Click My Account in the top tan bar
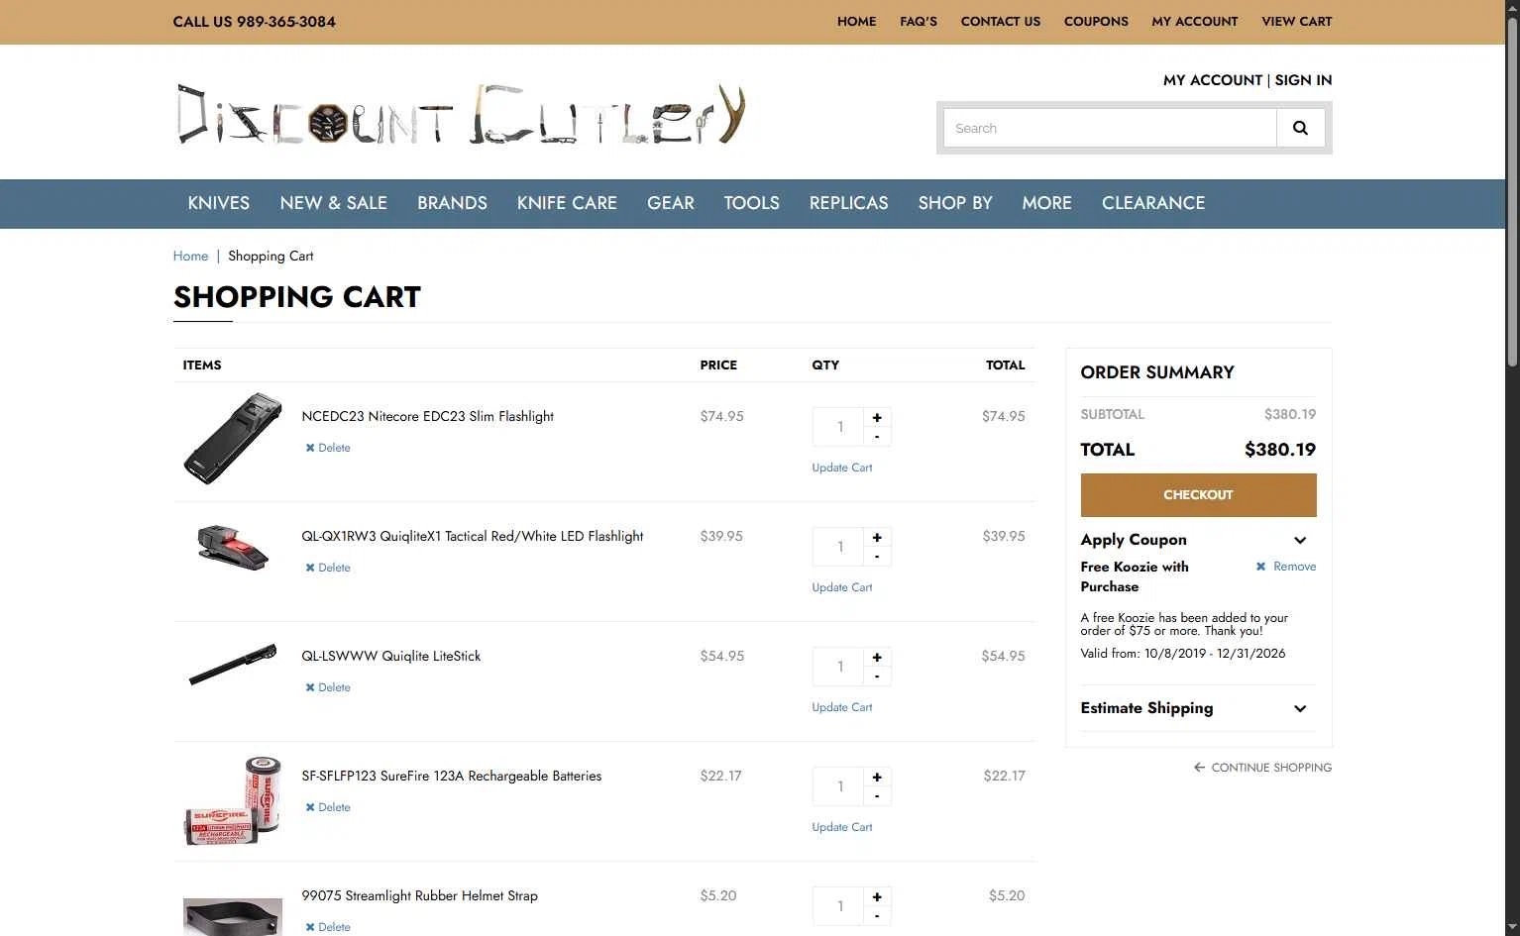Image resolution: width=1520 pixels, height=936 pixels. pyautogui.click(x=1195, y=22)
